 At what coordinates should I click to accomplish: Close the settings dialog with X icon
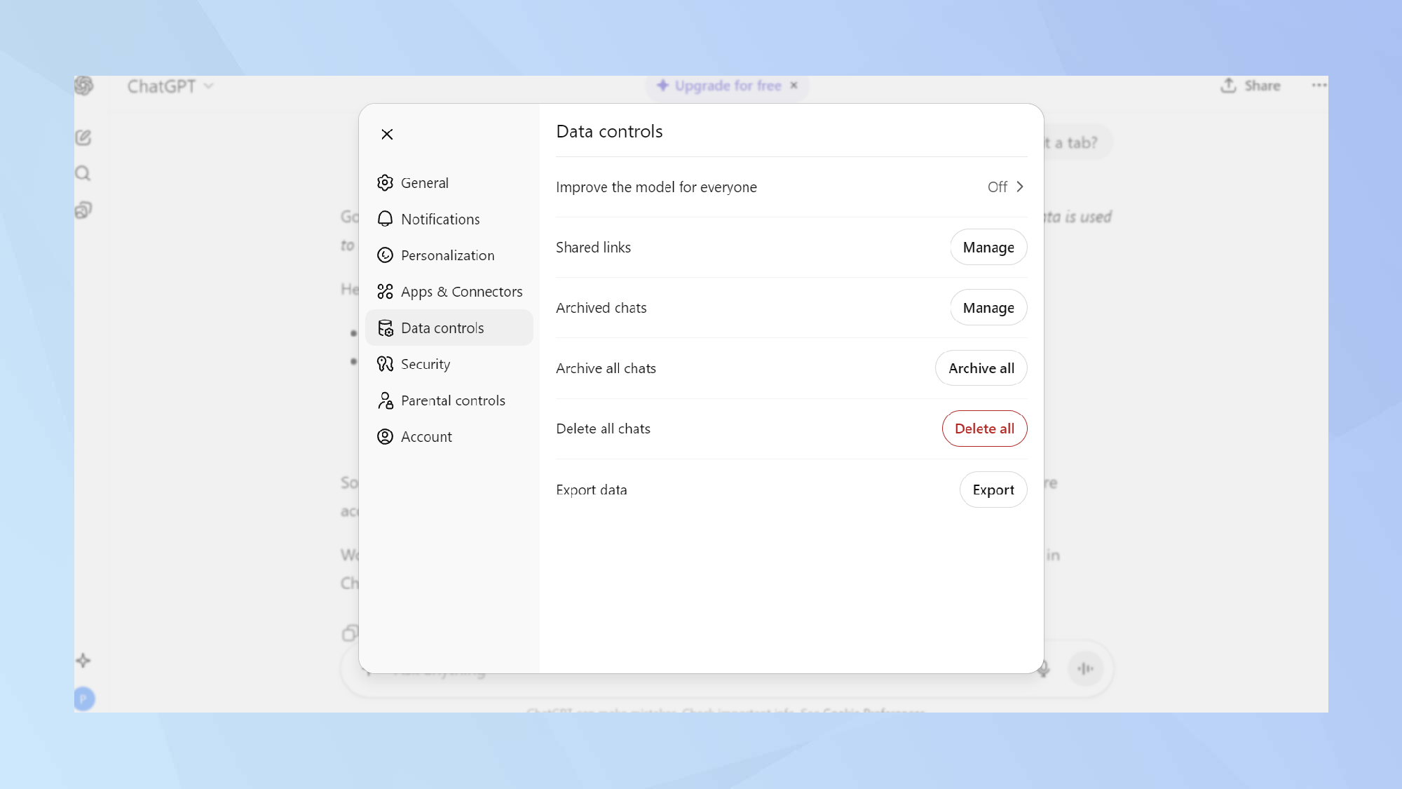coord(387,134)
